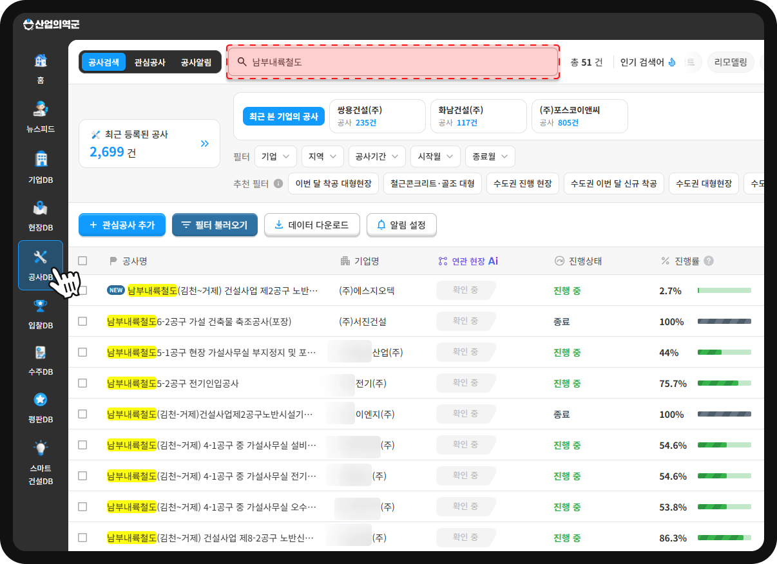Check the NEW 남부내륙철도 제2공구 노반 row
Image resolution: width=777 pixels, height=564 pixels.
pyautogui.click(x=82, y=290)
